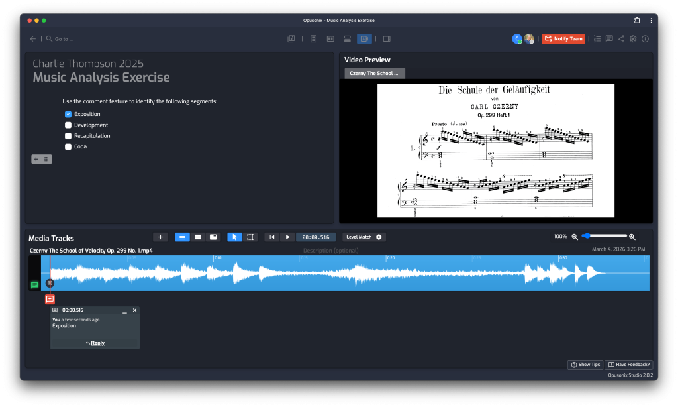Click the zoom out magnifier icon
The width and height of the screenshot is (678, 407).
pos(575,237)
